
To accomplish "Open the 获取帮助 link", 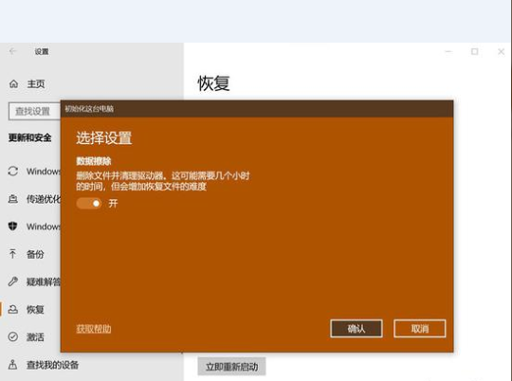I will (x=94, y=329).
